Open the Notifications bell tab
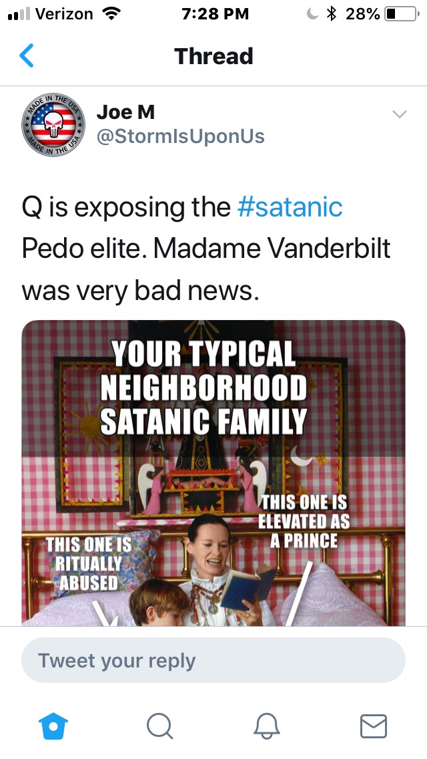 pos(268,726)
